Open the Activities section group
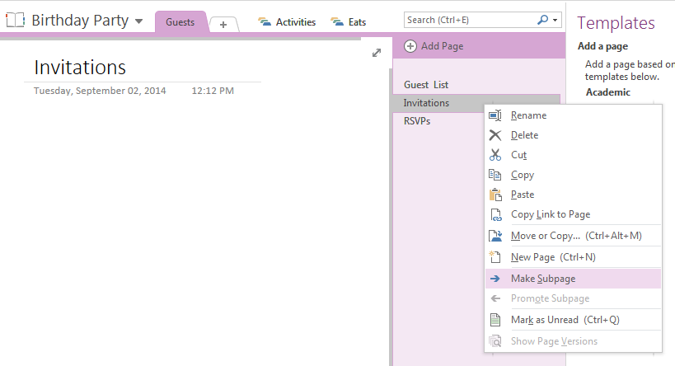675x366 pixels. point(287,22)
